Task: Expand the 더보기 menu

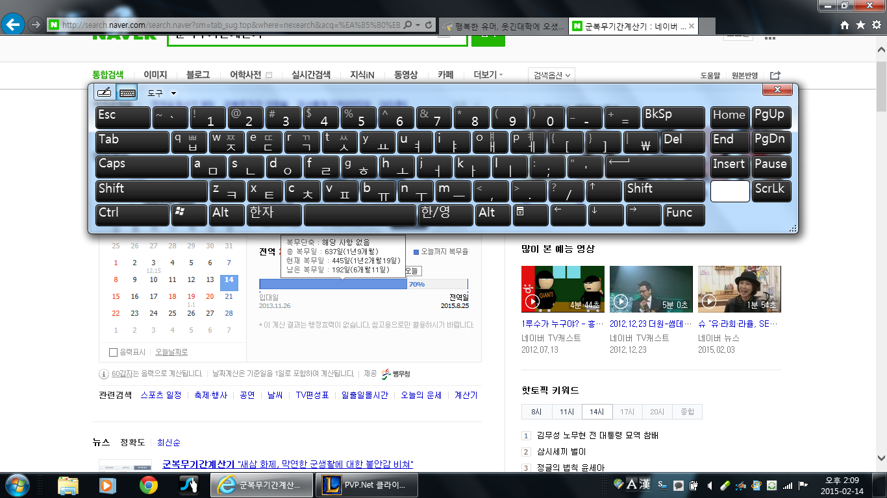Action: pos(488,75)
